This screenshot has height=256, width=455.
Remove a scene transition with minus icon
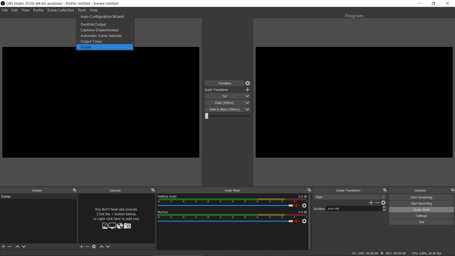pyautogui.click(x=377, y=202)
